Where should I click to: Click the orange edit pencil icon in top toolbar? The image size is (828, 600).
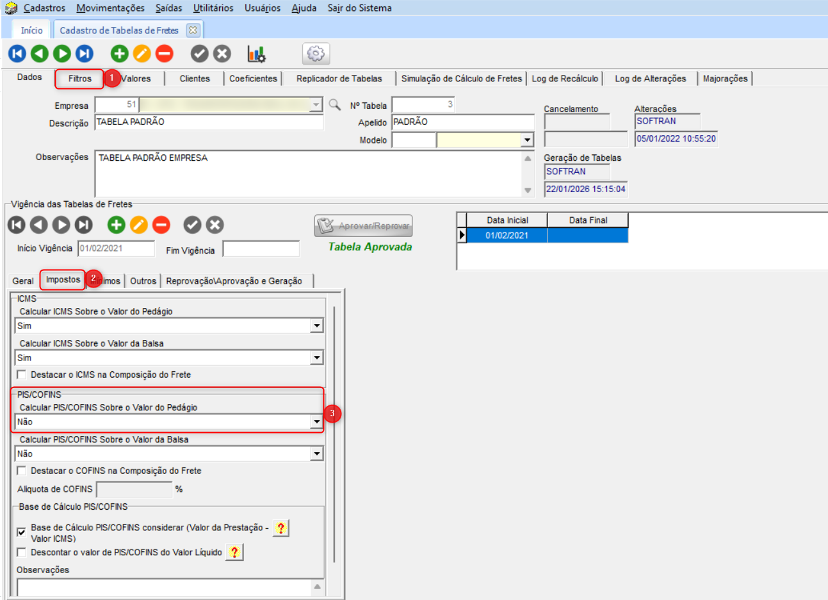pyautogui.click(x=142, y=54)
